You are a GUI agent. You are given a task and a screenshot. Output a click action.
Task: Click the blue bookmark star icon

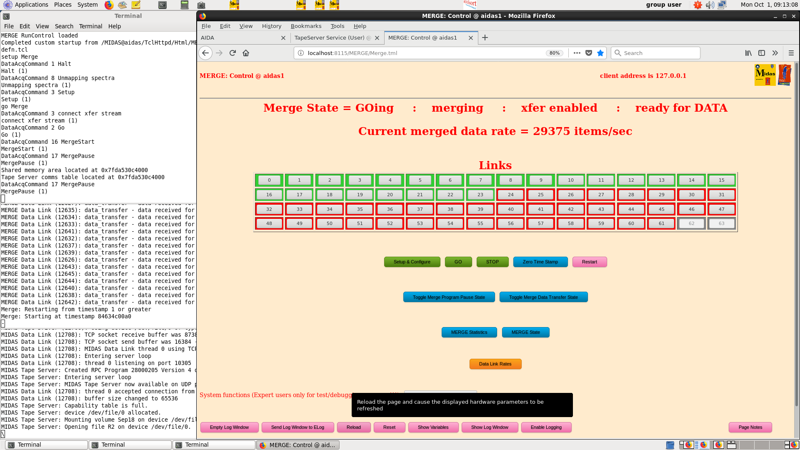pos(600,53)
